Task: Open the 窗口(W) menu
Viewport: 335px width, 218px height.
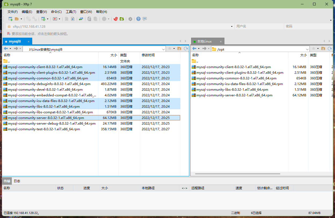Action: (86, 12)
